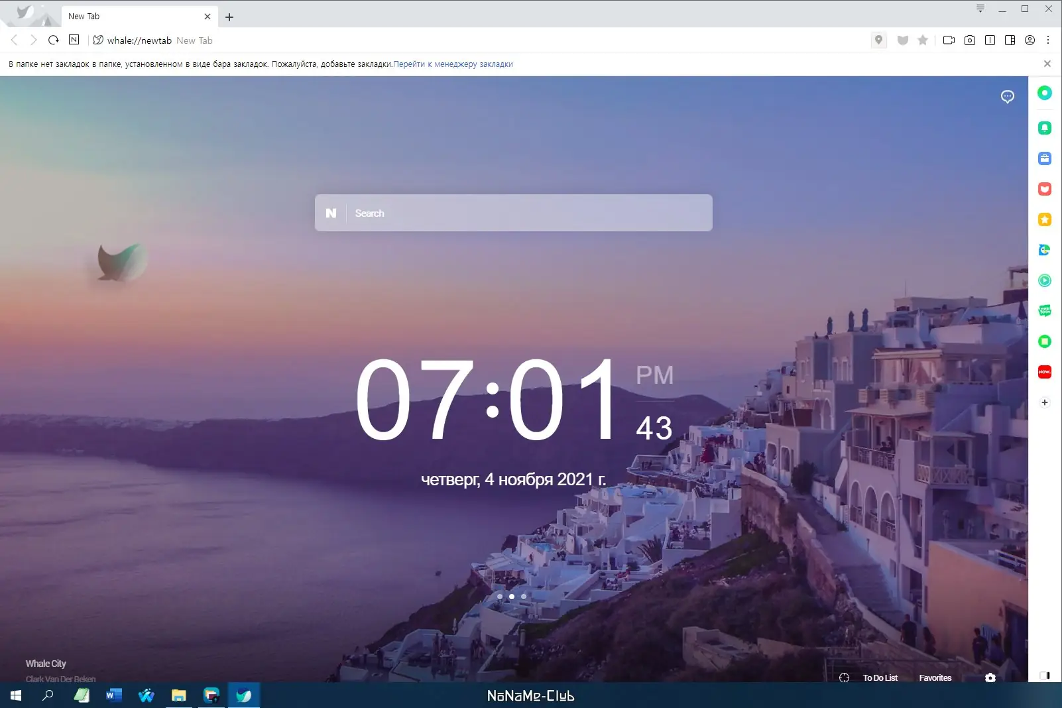1062x708 pixels.
Task: Open the three-dot browser menu
Action: pyautogui.click(x=1048, y=40)
